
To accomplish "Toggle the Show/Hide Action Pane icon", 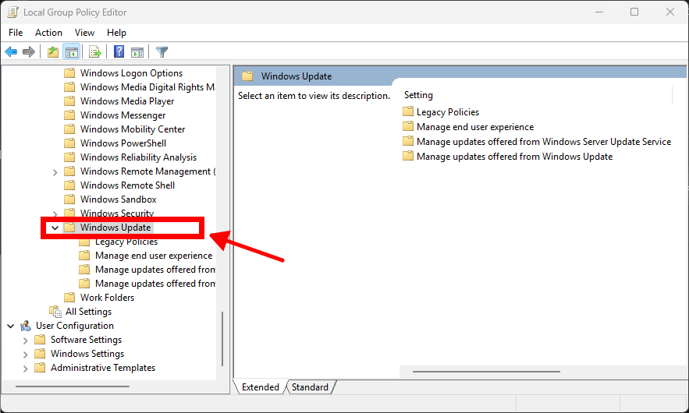I will pyautogui.click(x=137, y=52).
